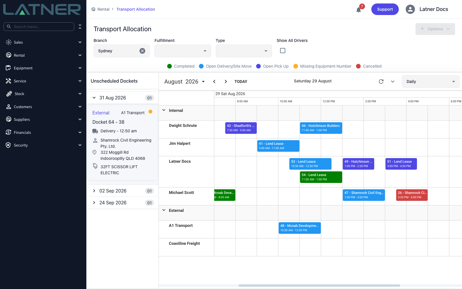Click the delivery truck icon in docket
Screen dimensions: 462x289
95,131
